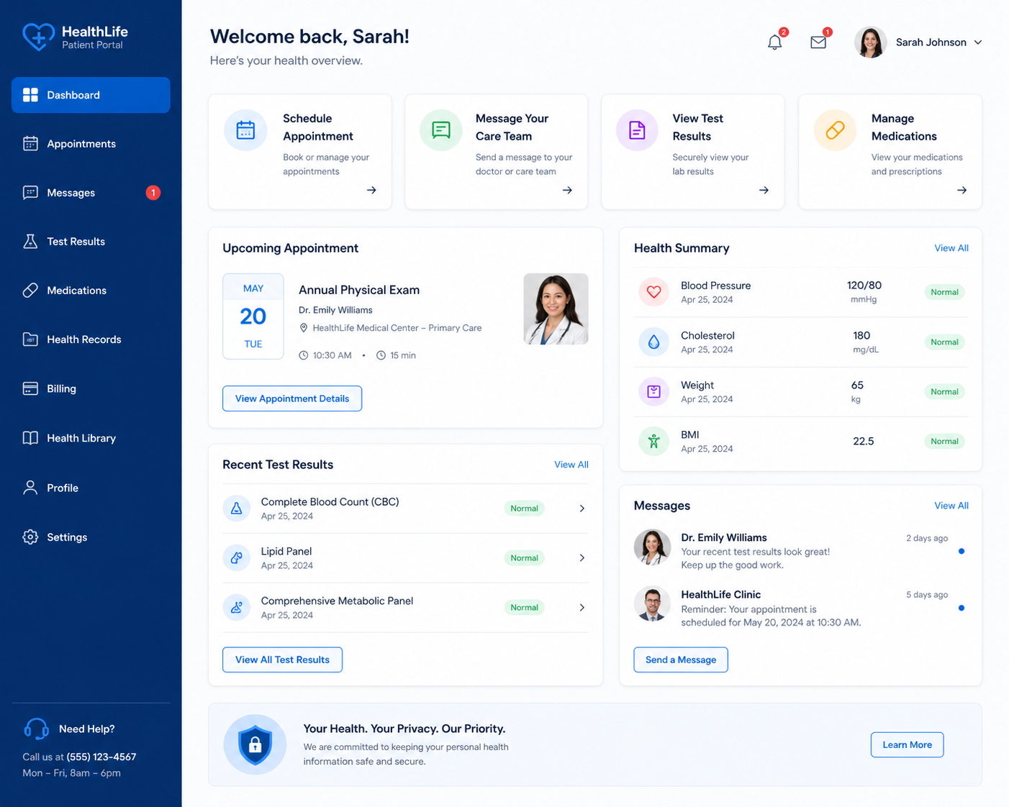Open Profile in the sidebar
The height and width of the screenshot is (807, 1009).
(91, 488)
